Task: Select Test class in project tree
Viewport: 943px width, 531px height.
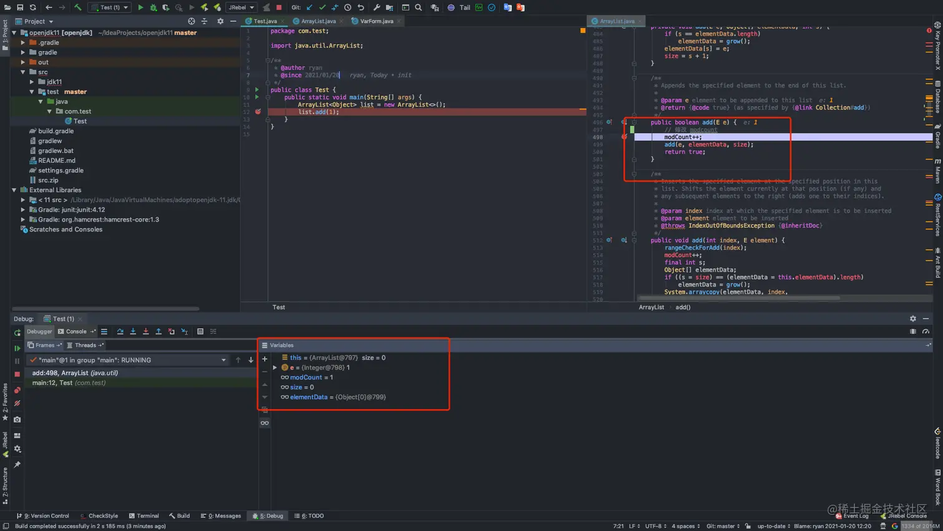Action: 80,121
